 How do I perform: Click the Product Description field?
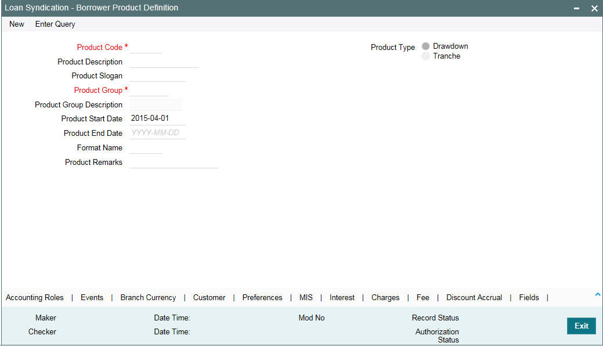pyautogui.click(x=164, y=62)
